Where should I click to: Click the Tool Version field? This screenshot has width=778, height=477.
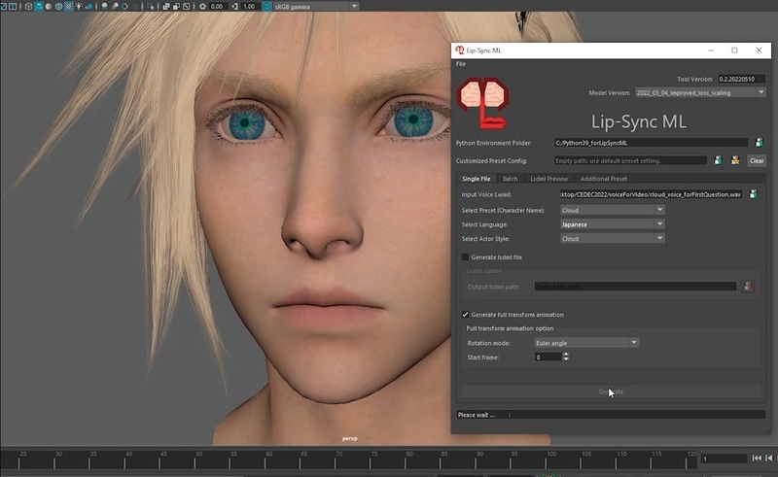point(741,79)
